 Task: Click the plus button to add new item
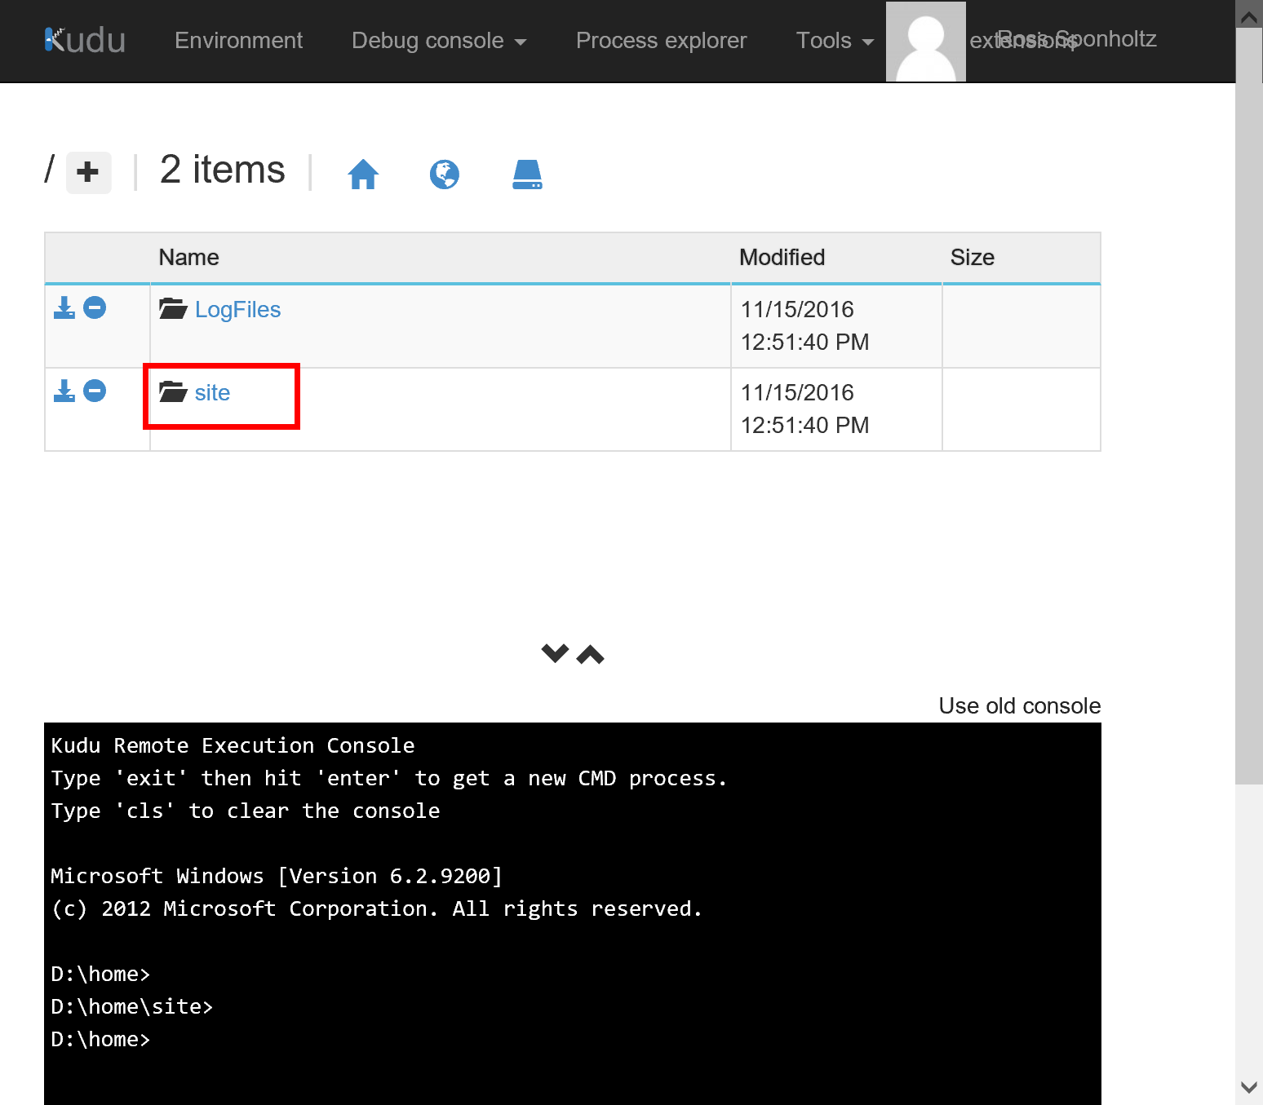[x=88, y=172]
